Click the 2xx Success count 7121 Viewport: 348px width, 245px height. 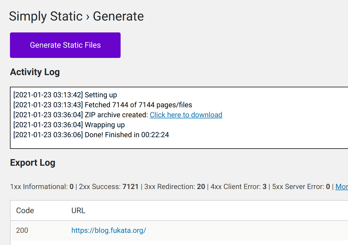(x=130, y=187)
